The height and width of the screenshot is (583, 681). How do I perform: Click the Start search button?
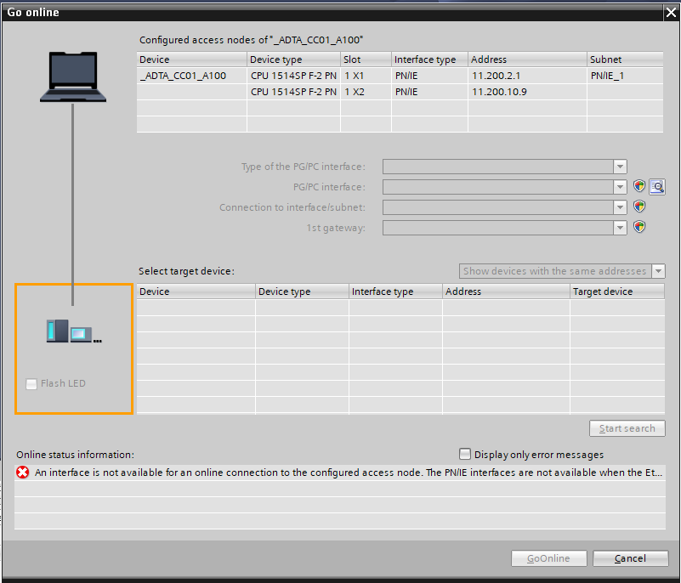tap(627, 428)
